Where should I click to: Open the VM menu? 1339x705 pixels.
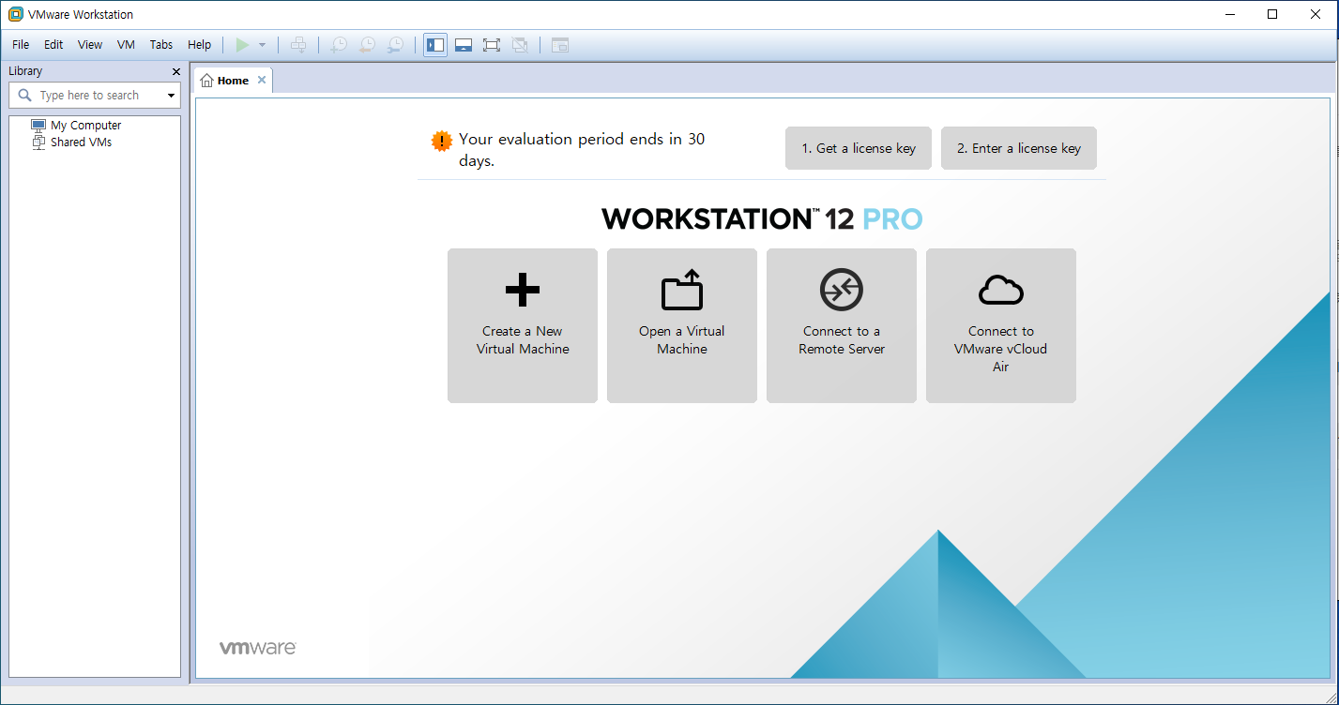coord(126,44)
